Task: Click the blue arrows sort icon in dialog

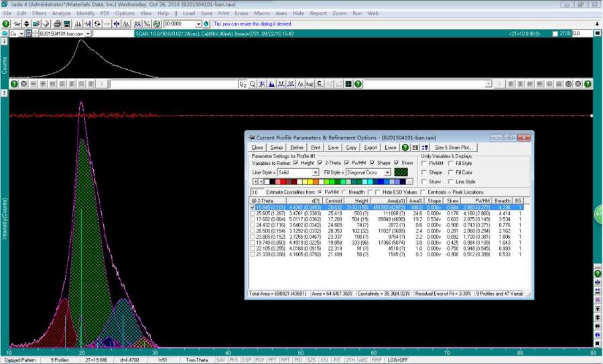Action: click(x=425, y=147)
